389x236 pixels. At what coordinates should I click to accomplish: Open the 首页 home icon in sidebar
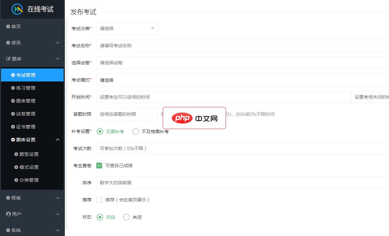tap(8, 27)
